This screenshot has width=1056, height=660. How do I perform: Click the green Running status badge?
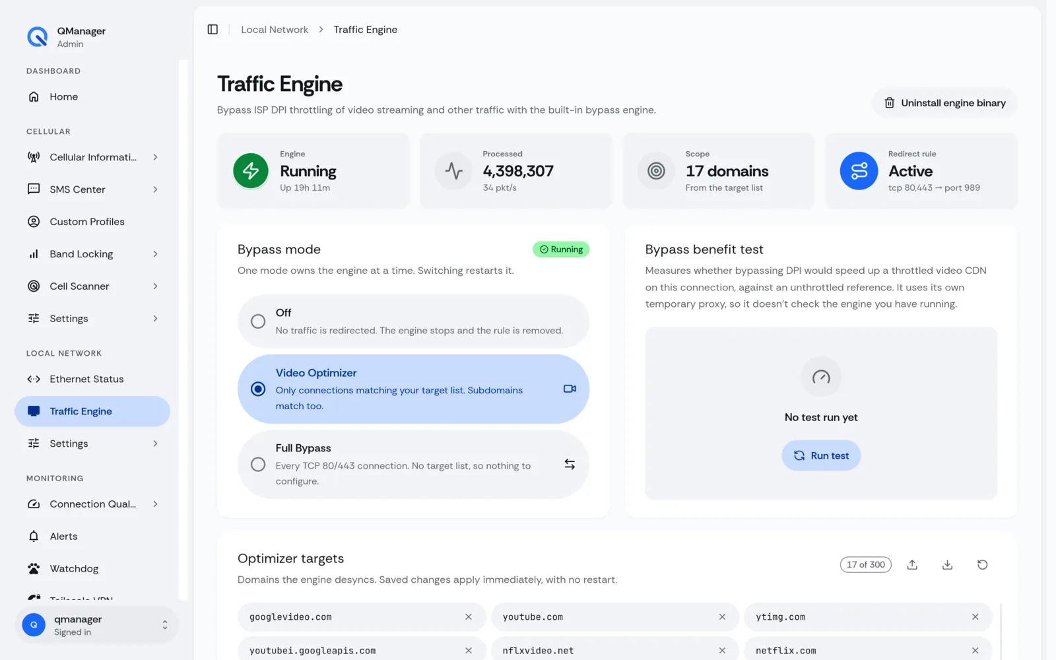coord(561,249)
